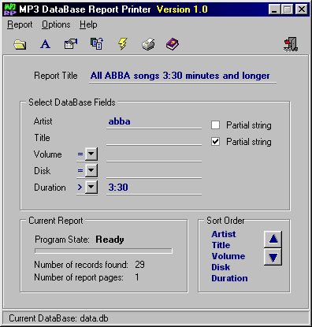Click the Artist field containing 'abba'
The height and width of the screenshot is (327, 312).
tap(154, 122)
